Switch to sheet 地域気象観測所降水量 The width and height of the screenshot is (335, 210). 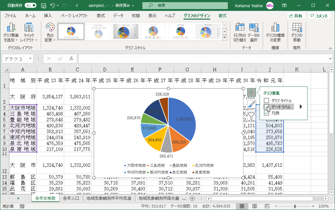(159, 198)
